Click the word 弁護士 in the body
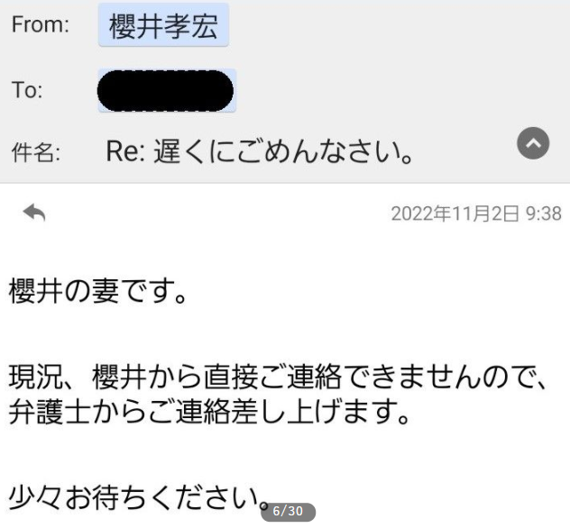The image size is (570, 528). 50,412
